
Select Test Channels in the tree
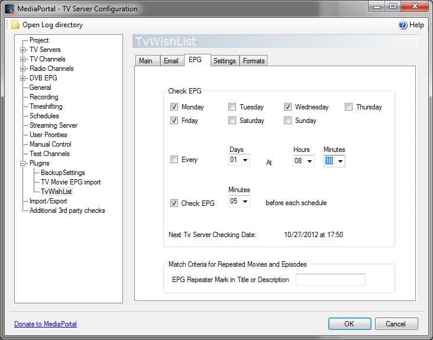(x=50, y=154)
